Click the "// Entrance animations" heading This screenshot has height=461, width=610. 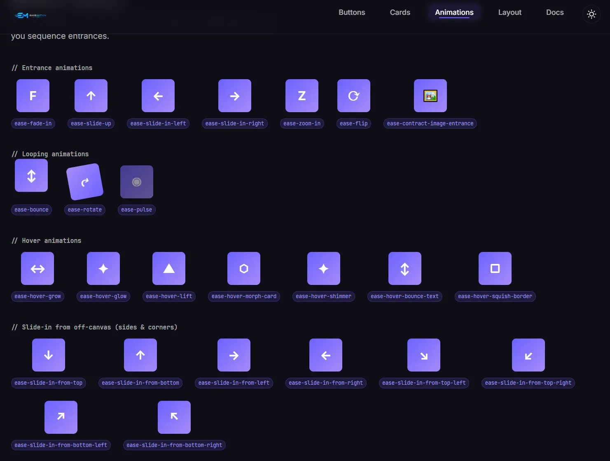(52, 68)
